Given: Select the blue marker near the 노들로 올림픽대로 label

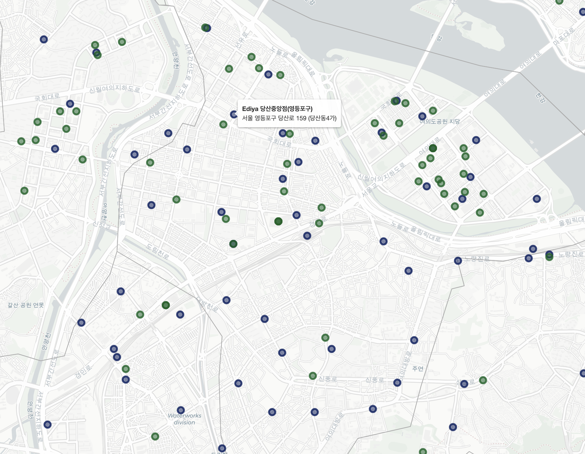Looking at the screenshot, I should pos(384,241).
